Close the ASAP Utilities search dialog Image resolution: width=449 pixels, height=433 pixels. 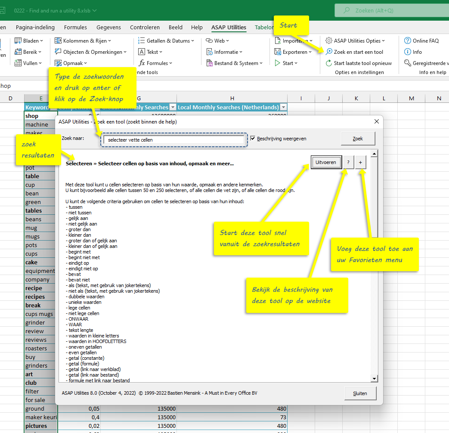377,121
